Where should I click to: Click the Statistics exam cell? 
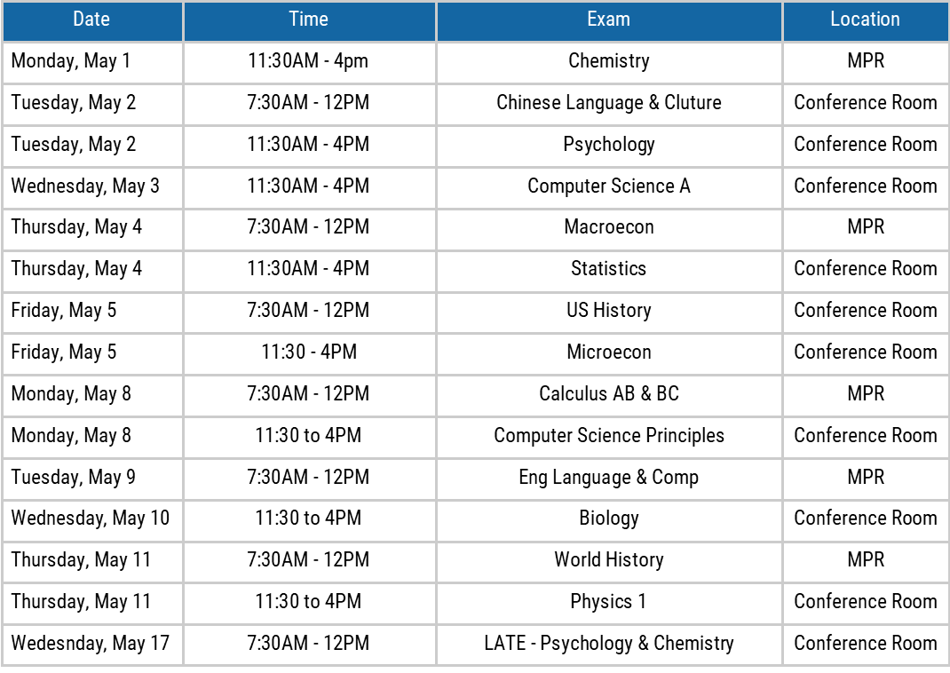(x=608, y=269)
